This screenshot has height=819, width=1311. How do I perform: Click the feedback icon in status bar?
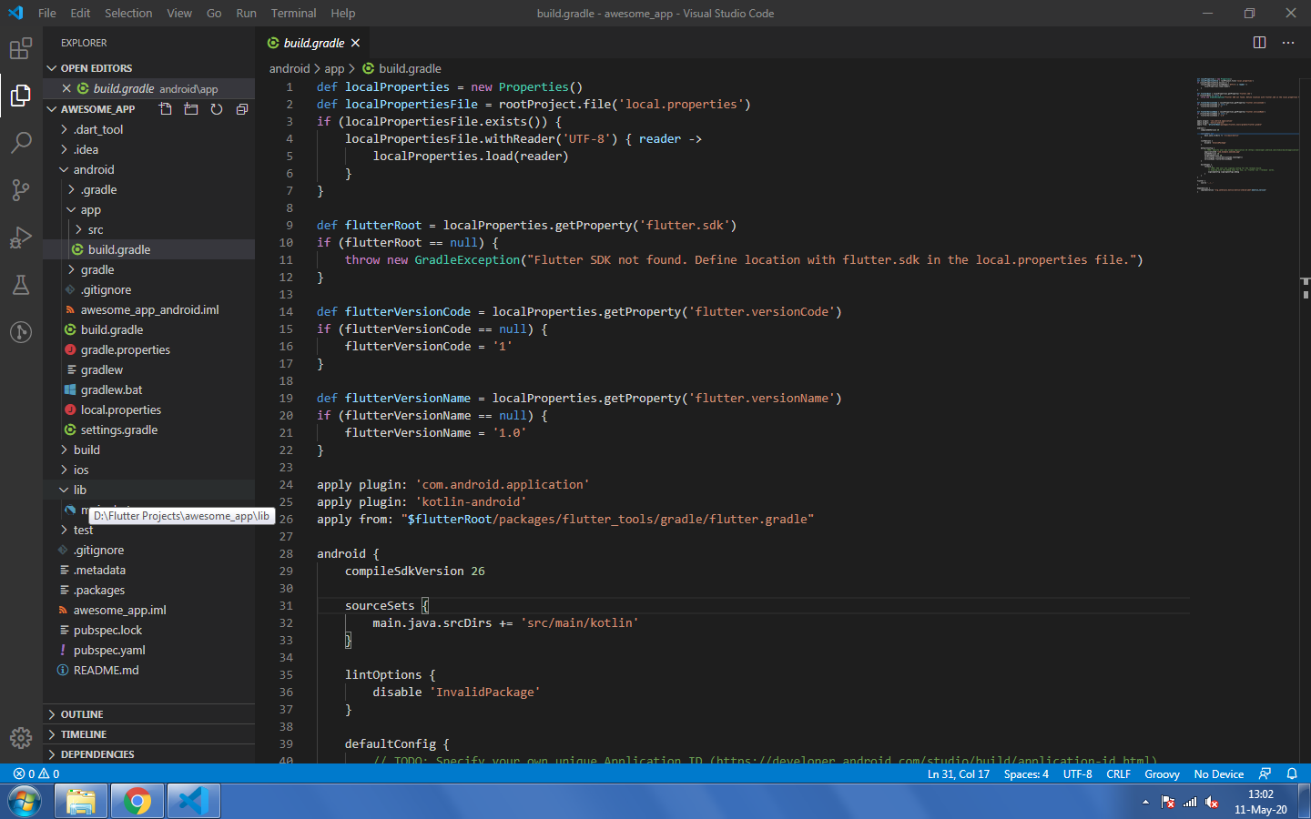[1265, 773]
